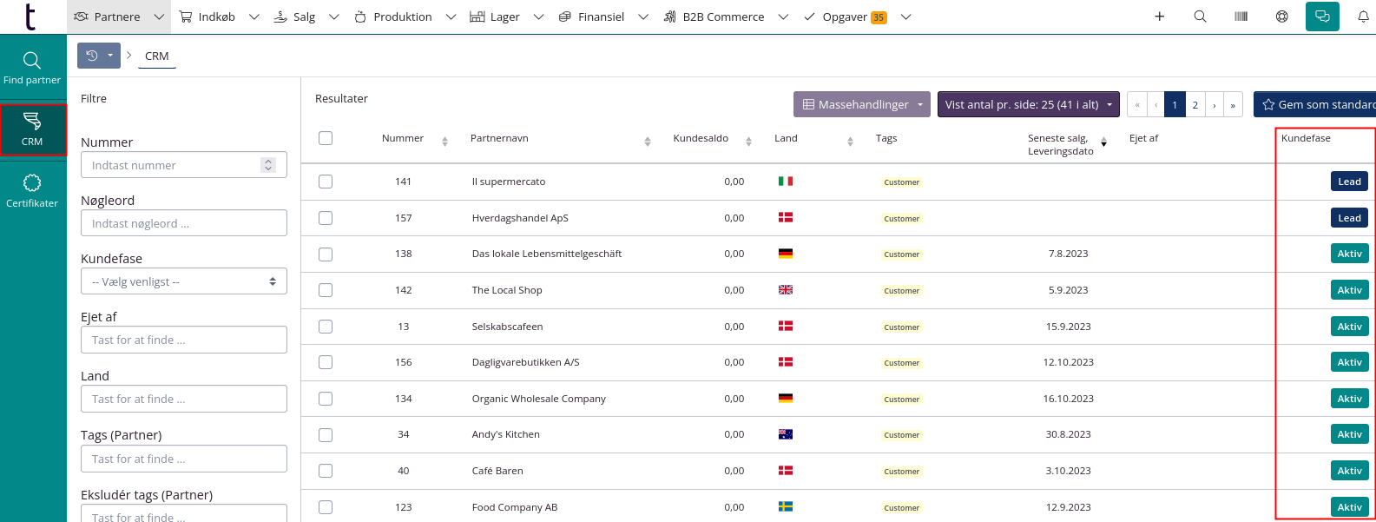Click the teal chat icon button
Screen dimensions: 1376x522
1322,17
